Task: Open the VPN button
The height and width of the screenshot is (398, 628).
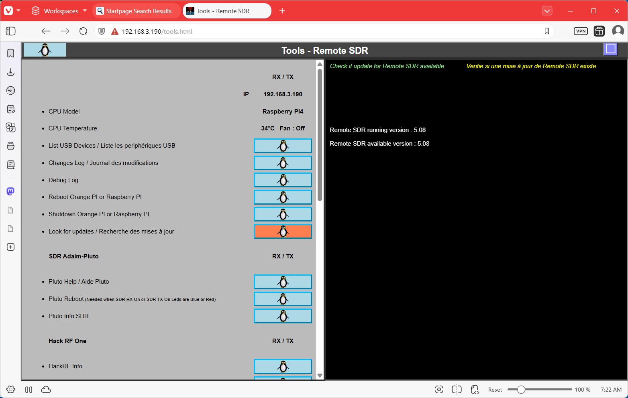Action: coord(581,31)
